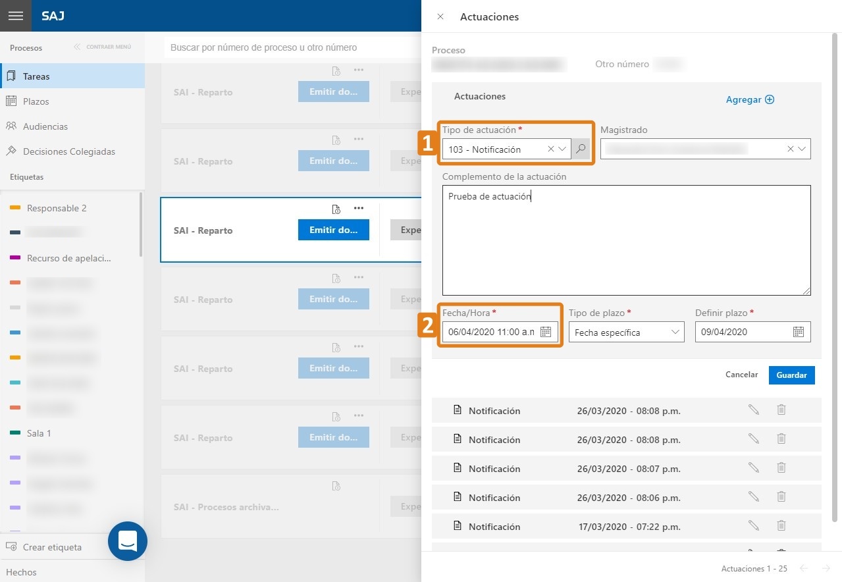The height and width of the screenshot is (582, 842).
Task: Click Crear etiqueta
Action: pyautogui.click(x=45, y=547)
